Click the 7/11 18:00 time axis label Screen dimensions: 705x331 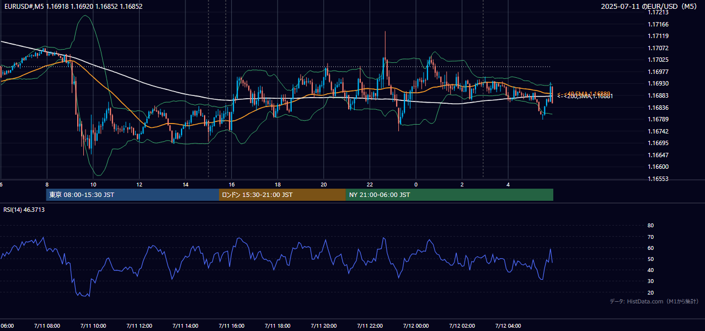[277, 326]
